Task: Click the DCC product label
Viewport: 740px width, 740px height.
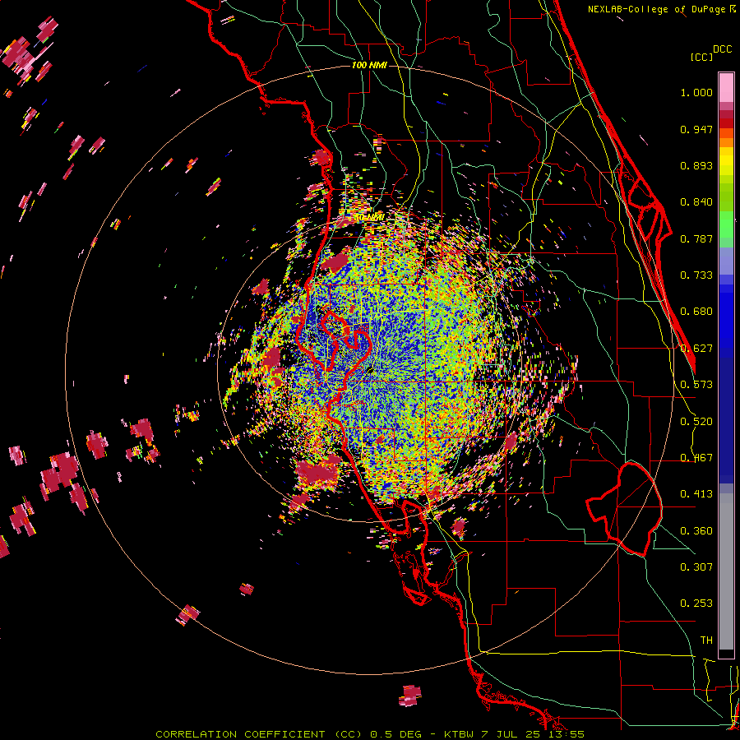Action: point(723,49)
